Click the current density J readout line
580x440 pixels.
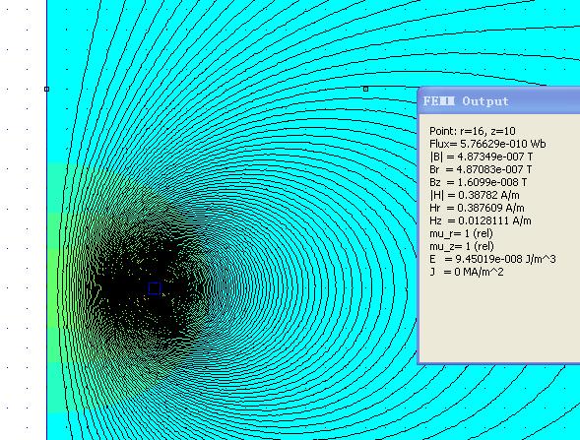click(x=467, y=272)
